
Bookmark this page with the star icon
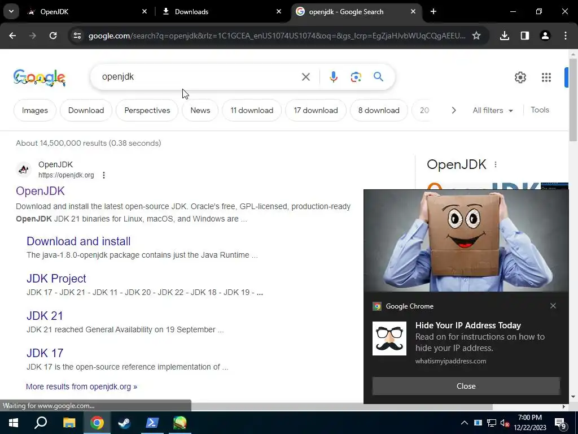point(476,36)
